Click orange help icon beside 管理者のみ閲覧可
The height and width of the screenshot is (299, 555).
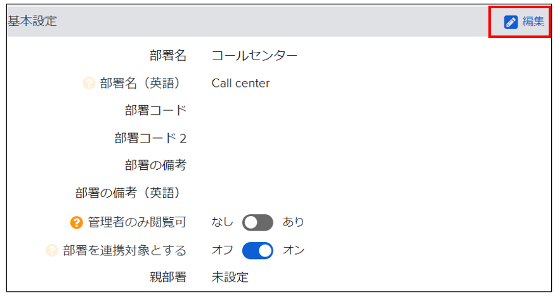tap(77, 222)
